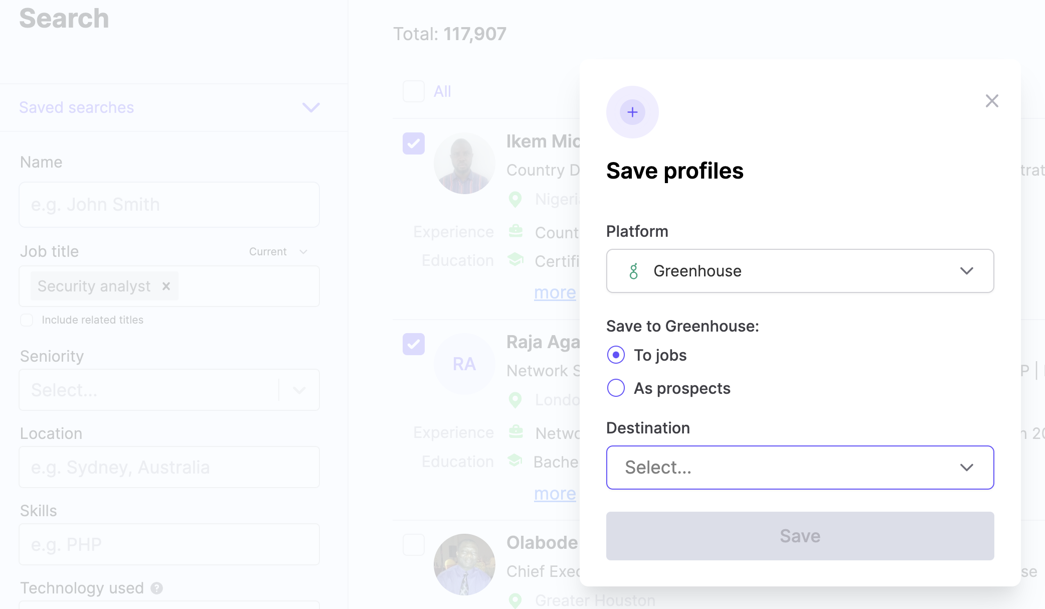This screenshot has width=1045, height=609.
Task: Click the Greenhouse logo icon in Platform field
Action: (634, 271)
